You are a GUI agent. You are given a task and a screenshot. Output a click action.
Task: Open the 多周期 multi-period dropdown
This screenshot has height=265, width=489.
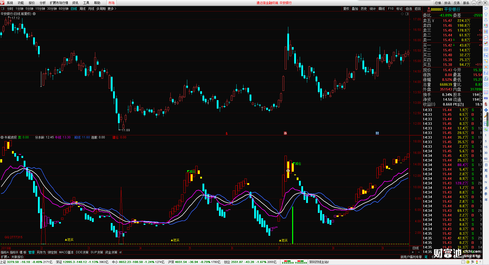(101, 9)
